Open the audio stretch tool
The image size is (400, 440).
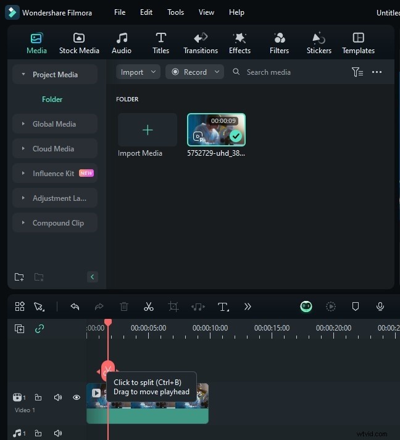(198, 307)
